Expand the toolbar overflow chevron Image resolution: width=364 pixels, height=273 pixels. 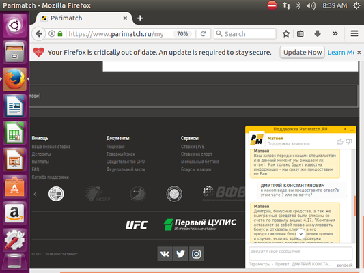335,34
